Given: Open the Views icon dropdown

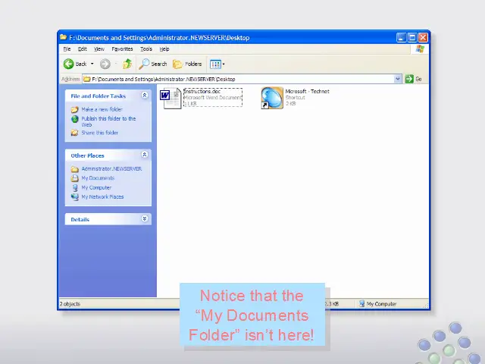Looking at the screenshot, I should tap(217, 64).
